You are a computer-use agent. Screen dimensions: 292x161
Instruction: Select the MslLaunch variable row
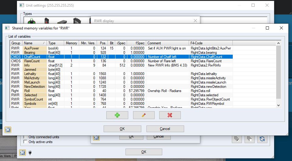click(122, 82)
